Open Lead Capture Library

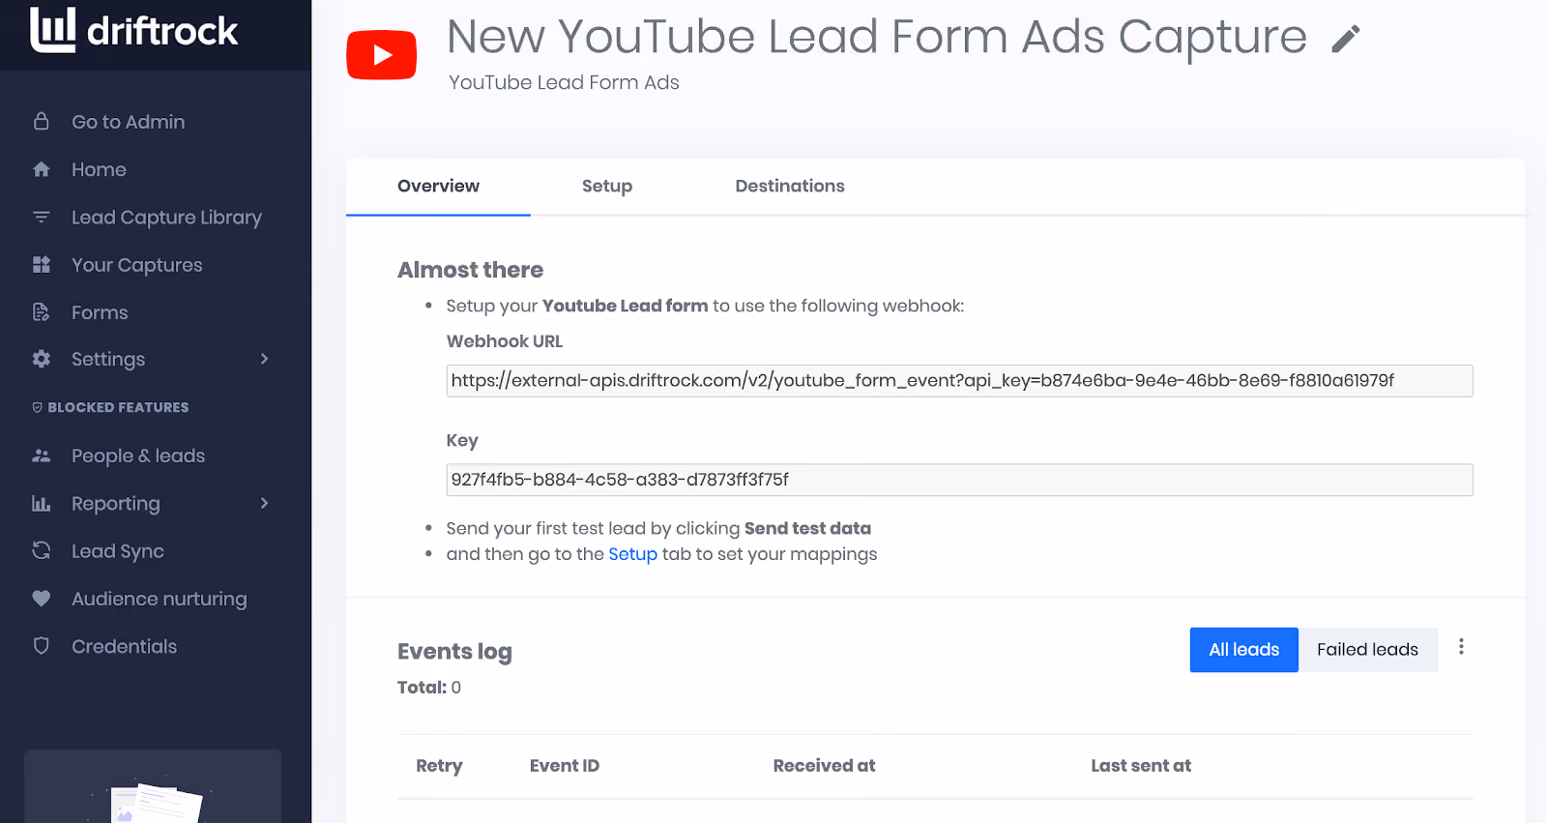click(x=166, y=218)
